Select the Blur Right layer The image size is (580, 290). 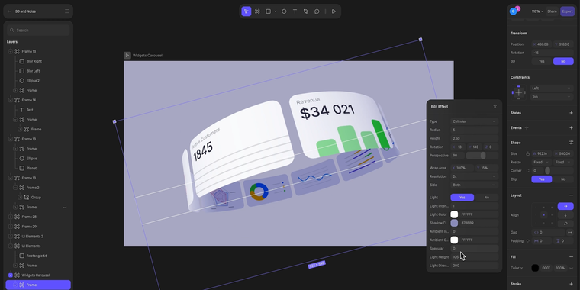coord(34,61)
